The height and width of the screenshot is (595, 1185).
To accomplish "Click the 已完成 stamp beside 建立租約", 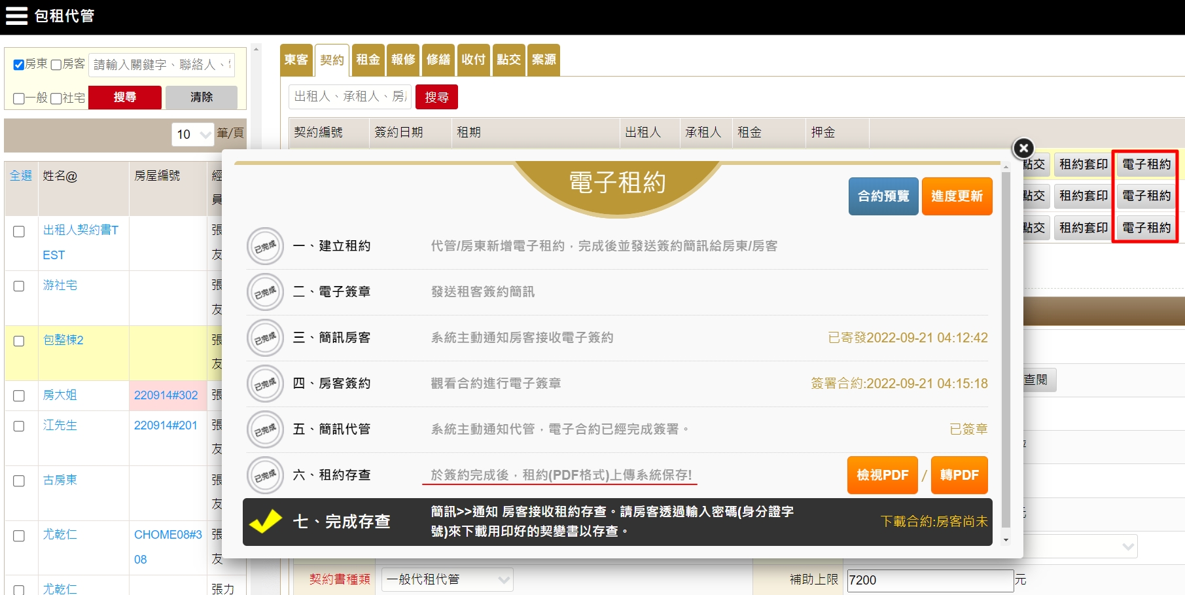I will coord(265,246).
